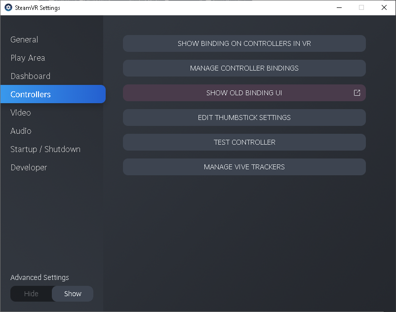Launch Test Controller
The image size is (396, 312).
(244, 142)
